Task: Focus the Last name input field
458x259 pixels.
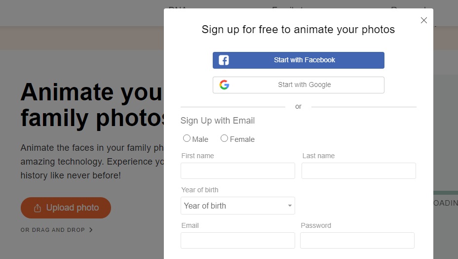Action: click(x=358, y=171)
